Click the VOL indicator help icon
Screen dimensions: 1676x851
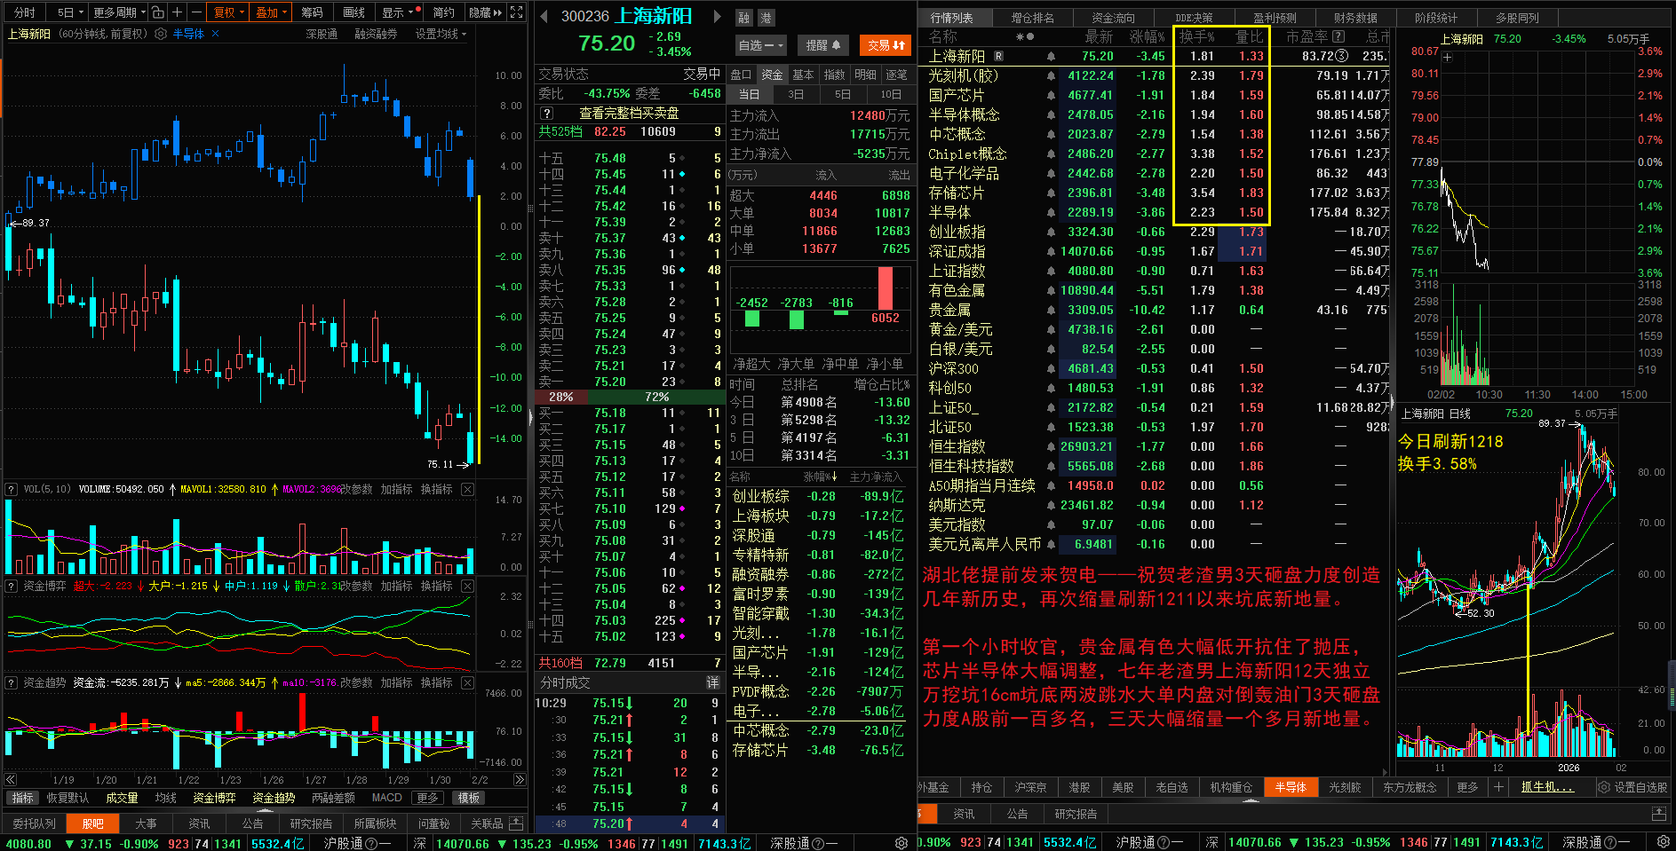12,489
